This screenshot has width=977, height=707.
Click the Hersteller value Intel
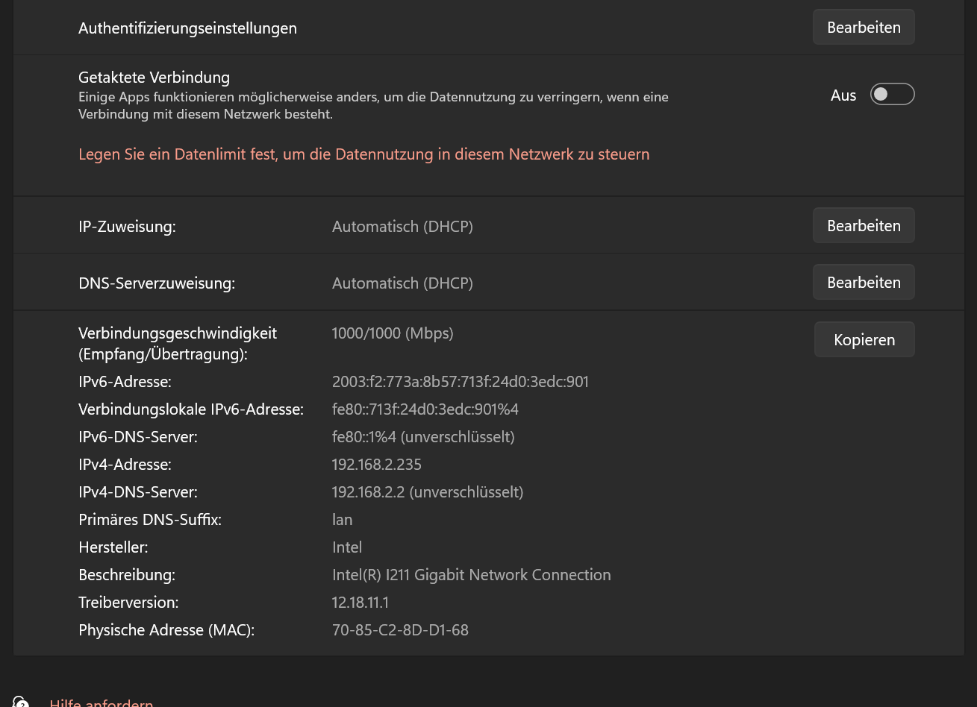pyautogui.click(x=347, y=547)
